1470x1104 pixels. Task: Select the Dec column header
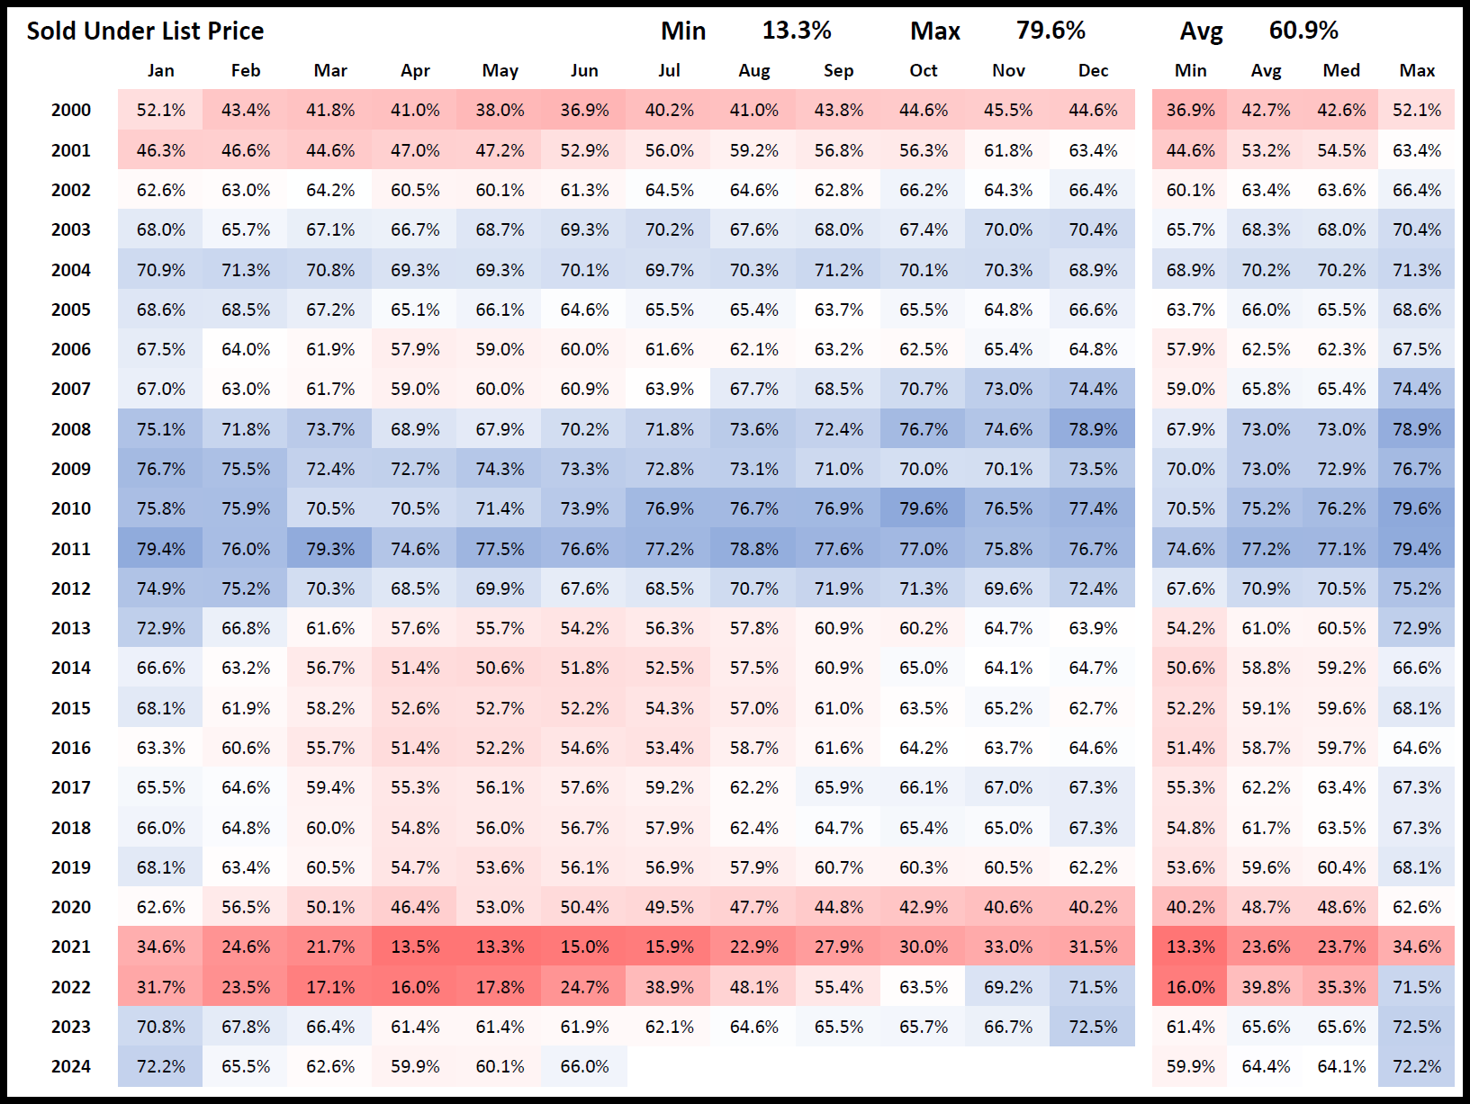tap(1093, 71)
